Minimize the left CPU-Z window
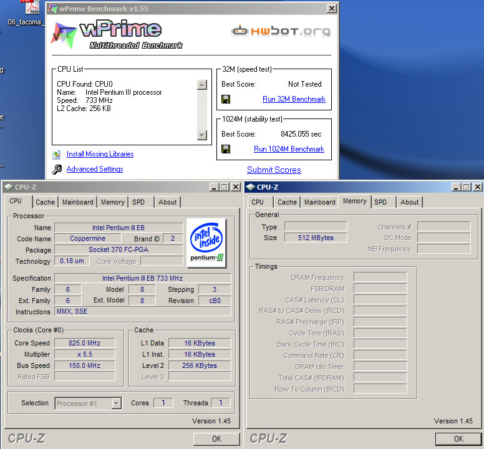The height and width of the screenshot is (449, 484). [214, 187]
